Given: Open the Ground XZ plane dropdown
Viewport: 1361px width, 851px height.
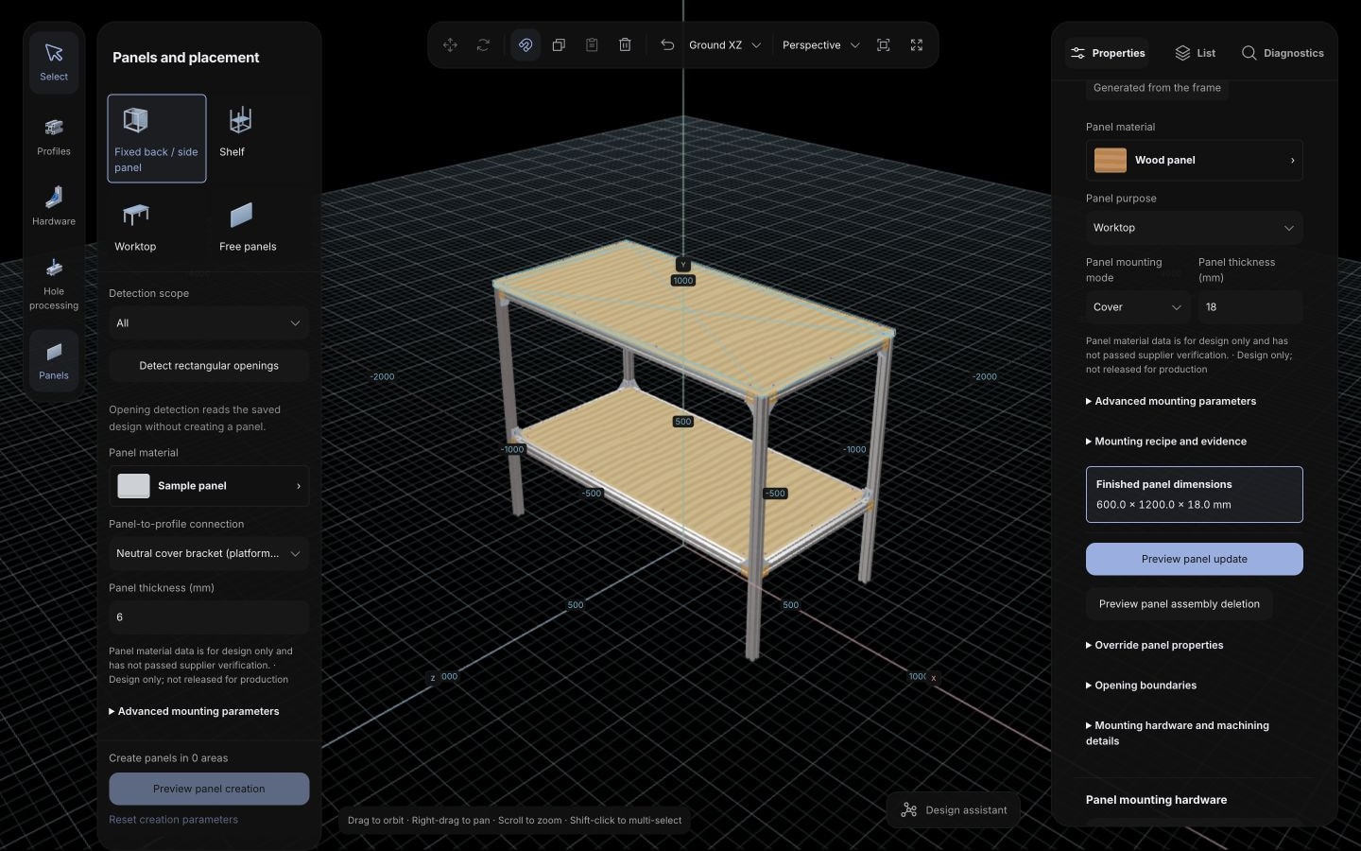Looking at the screenshot, I should [x=725, y=44].
